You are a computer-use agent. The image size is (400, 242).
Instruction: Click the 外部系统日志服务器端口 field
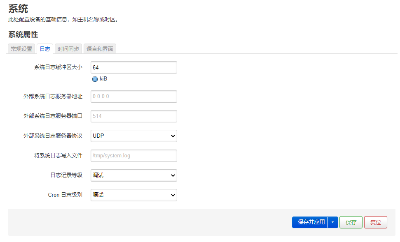(x=133, y=116)
